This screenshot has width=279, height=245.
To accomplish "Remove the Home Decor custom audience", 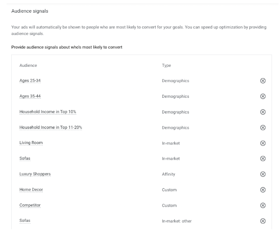I will [262, 190].
